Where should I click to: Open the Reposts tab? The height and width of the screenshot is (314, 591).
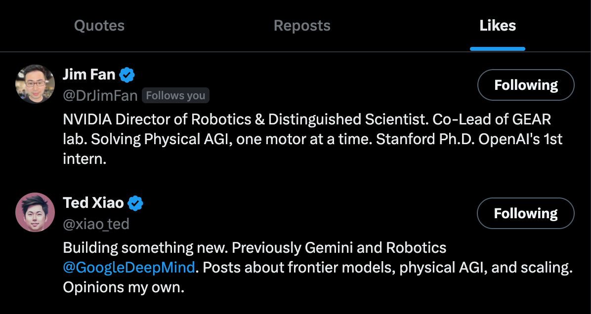click(x=302, y=26)
